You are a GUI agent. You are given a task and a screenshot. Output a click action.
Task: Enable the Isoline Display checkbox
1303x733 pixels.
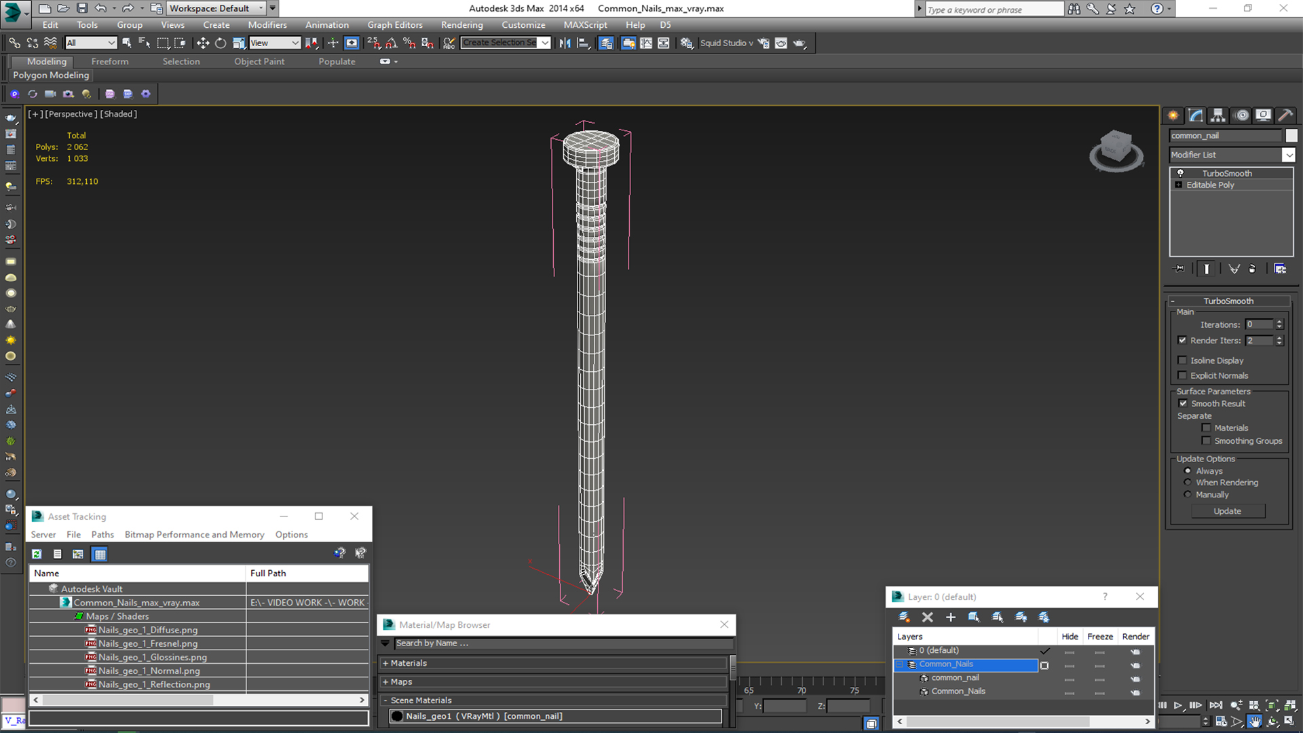coord(1182,360)
